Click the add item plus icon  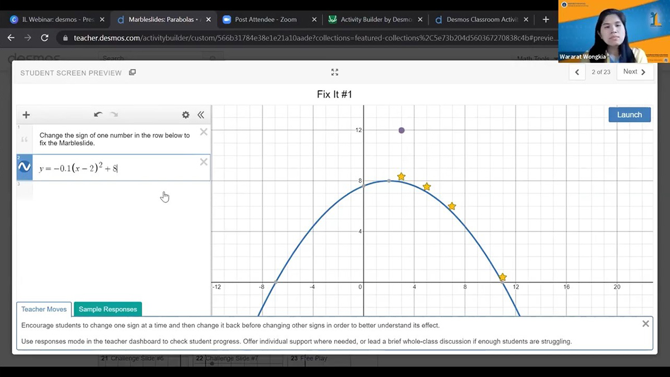tap(26, 115)
